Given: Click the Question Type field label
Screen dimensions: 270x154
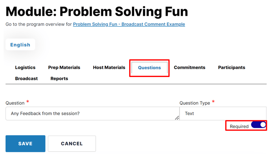Looking at the screenshot, I should point(195,103).
